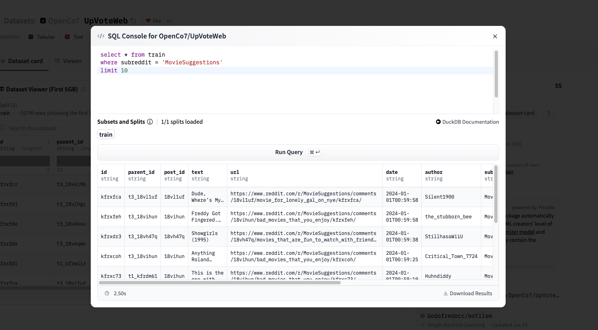Click into the SQL editor text area
This screenshot has height=330, width=598.
click(295, 89)
